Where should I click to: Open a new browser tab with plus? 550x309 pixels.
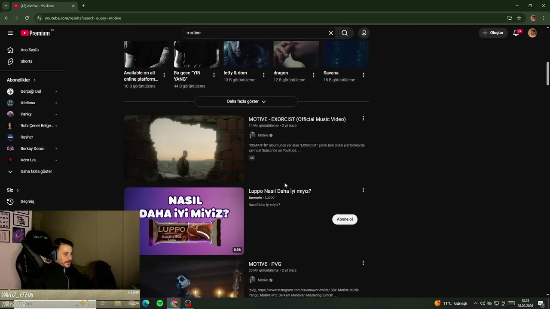[x=83, y=6]
